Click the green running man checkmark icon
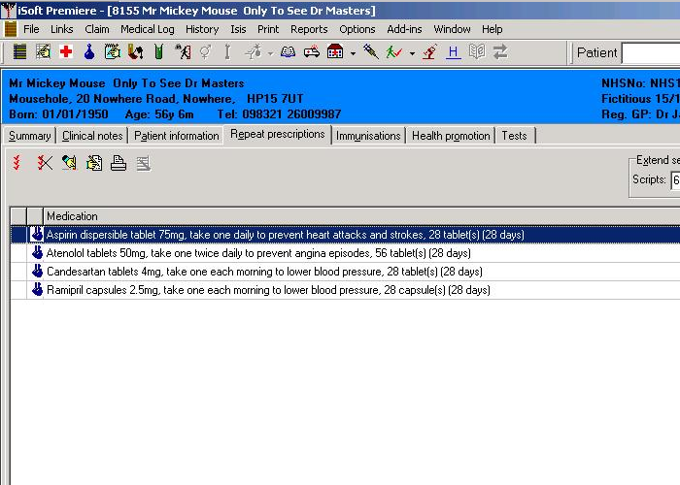 tap(394, 52)
